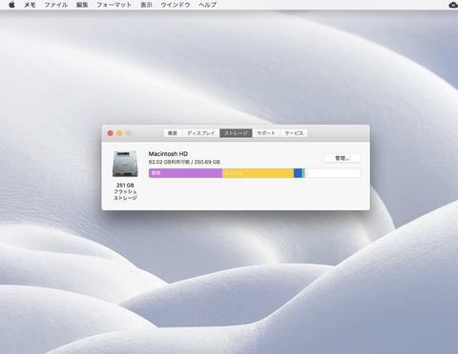This screenshot has width=458, height=354.
Task: Switch to the 概要 tab
Action: pos(173,133)
